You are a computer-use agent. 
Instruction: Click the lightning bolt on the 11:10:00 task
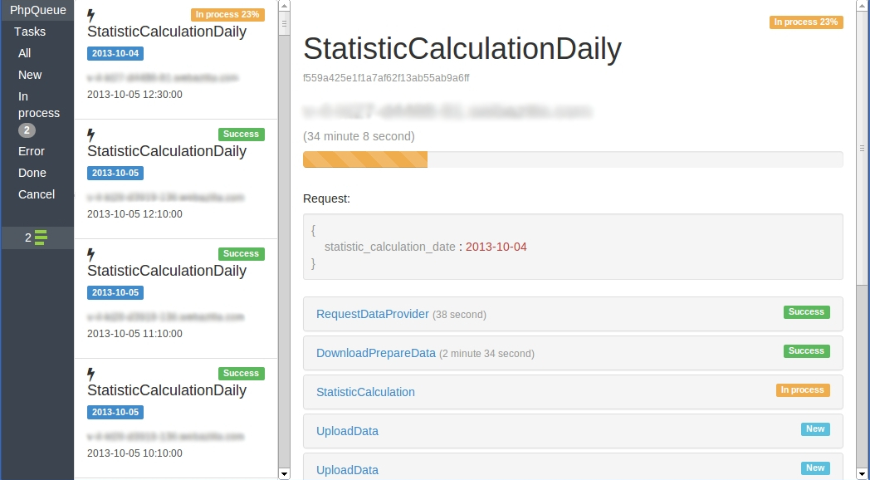pos(91,255)
